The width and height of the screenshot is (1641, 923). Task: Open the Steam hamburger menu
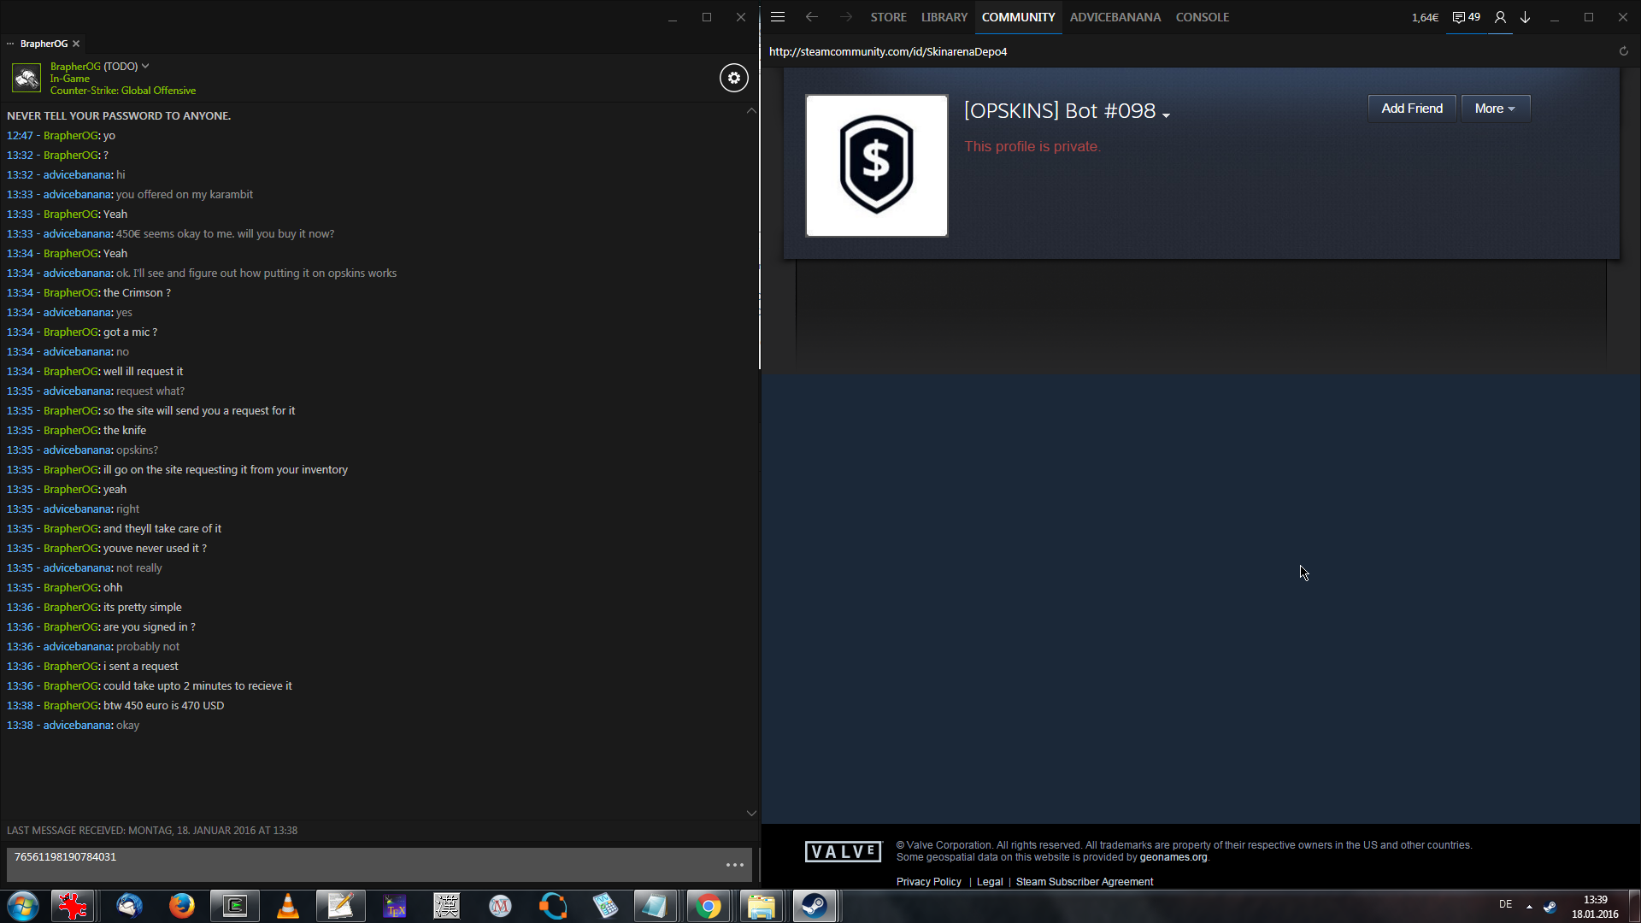pyautogui.click(x=777, y=17)
